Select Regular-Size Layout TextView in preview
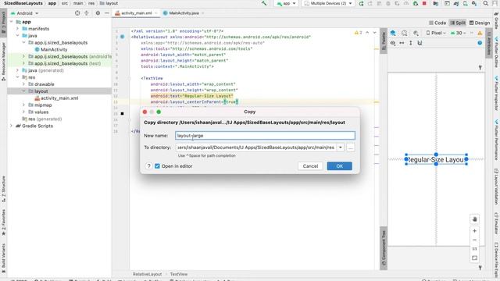This screenshot has width=500, height=281. [436, 159]
